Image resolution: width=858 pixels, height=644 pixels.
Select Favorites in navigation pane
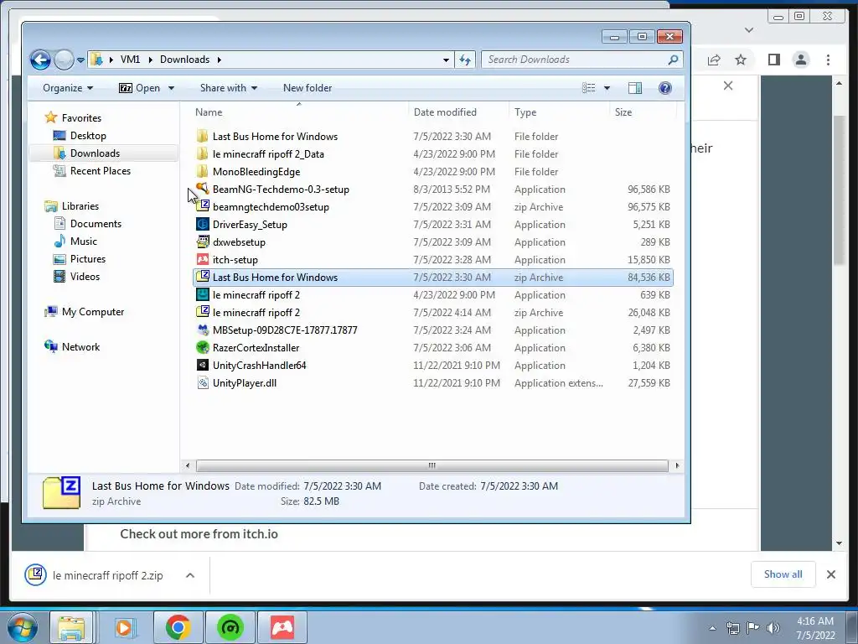coord(81,117)
